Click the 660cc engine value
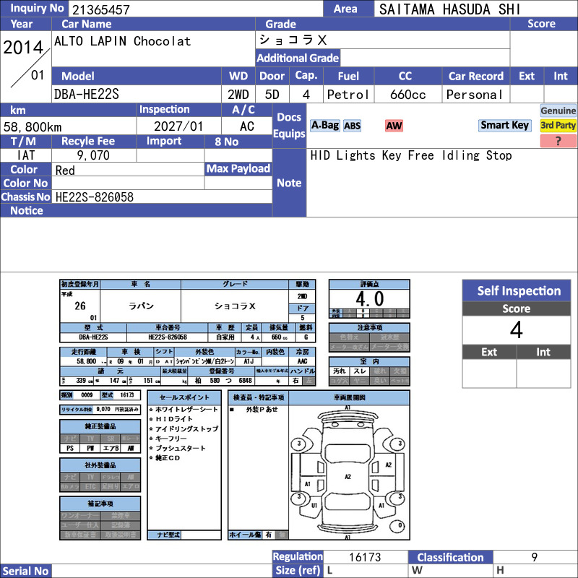Screen dimensions: 578x578 tap(407, 95)
